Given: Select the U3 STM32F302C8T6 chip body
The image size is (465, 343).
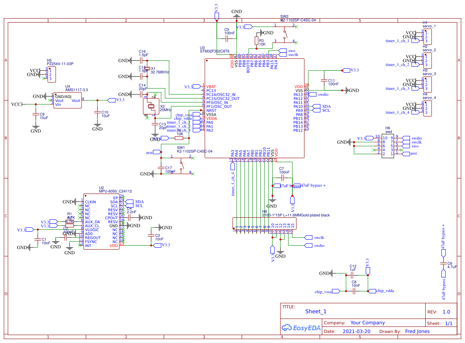Looking at the screenshot, I should coord(255,109).
